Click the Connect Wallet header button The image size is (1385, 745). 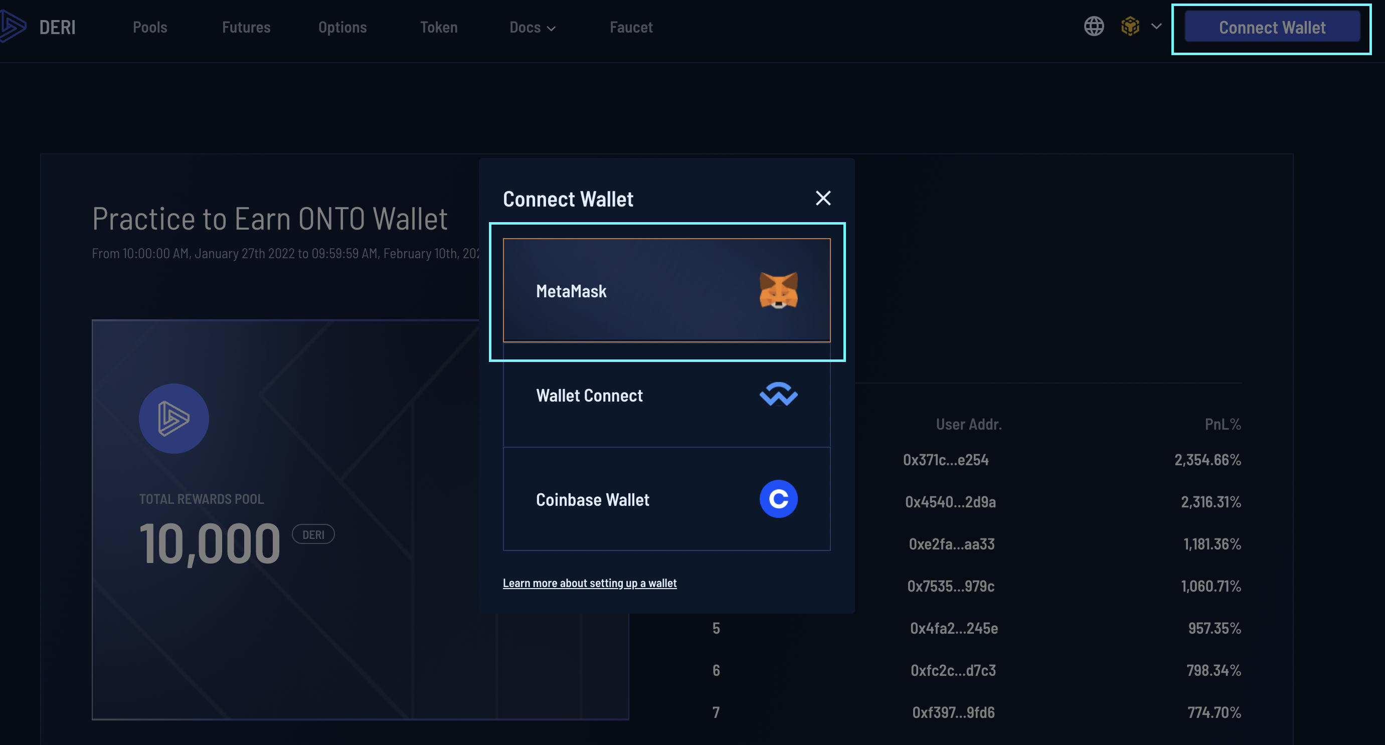pyautogui.click(x=1272, y=28)
